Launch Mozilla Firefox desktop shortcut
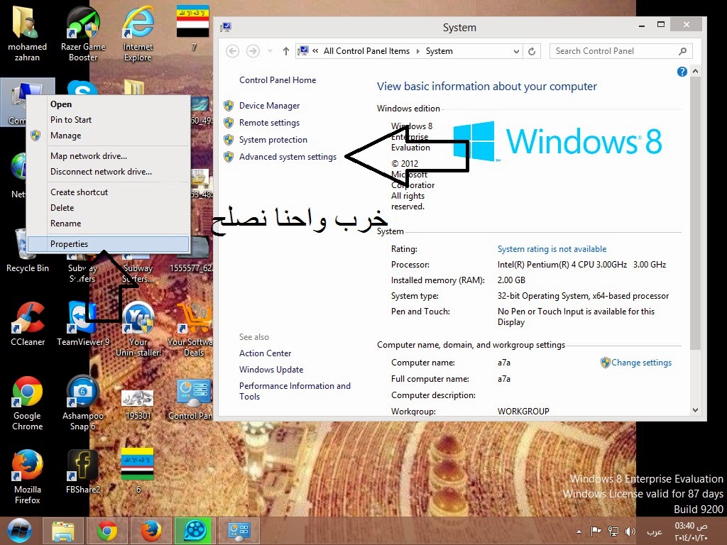 click(28, 476)
